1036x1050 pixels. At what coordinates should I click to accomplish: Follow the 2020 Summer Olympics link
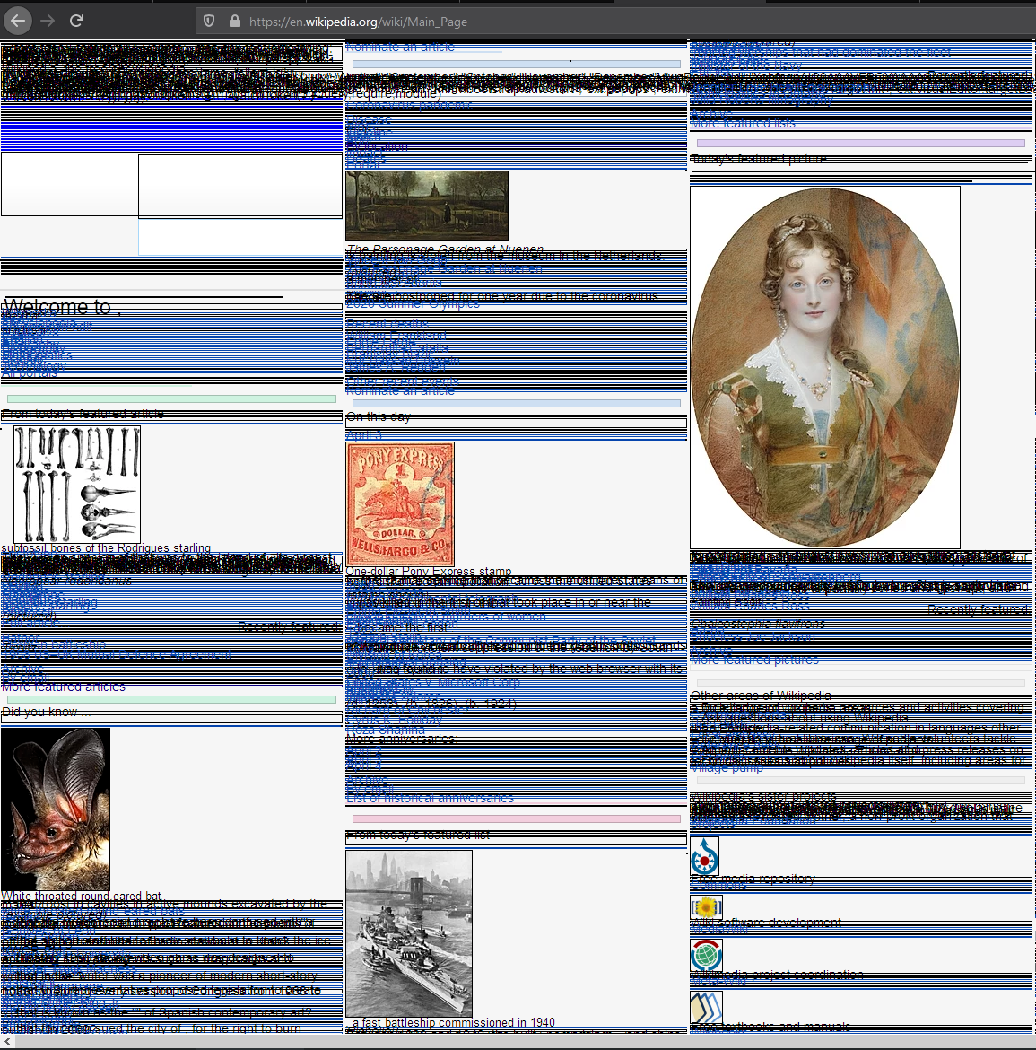(x=413, y=304)
